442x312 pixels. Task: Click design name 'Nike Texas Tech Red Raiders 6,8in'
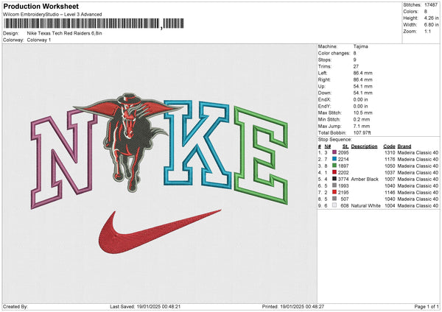coord(65,33)
